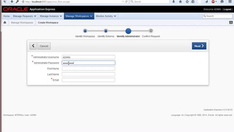
Task: Click Manage Workspaces breadcrumb link
Action: click(x=22, y=23)
